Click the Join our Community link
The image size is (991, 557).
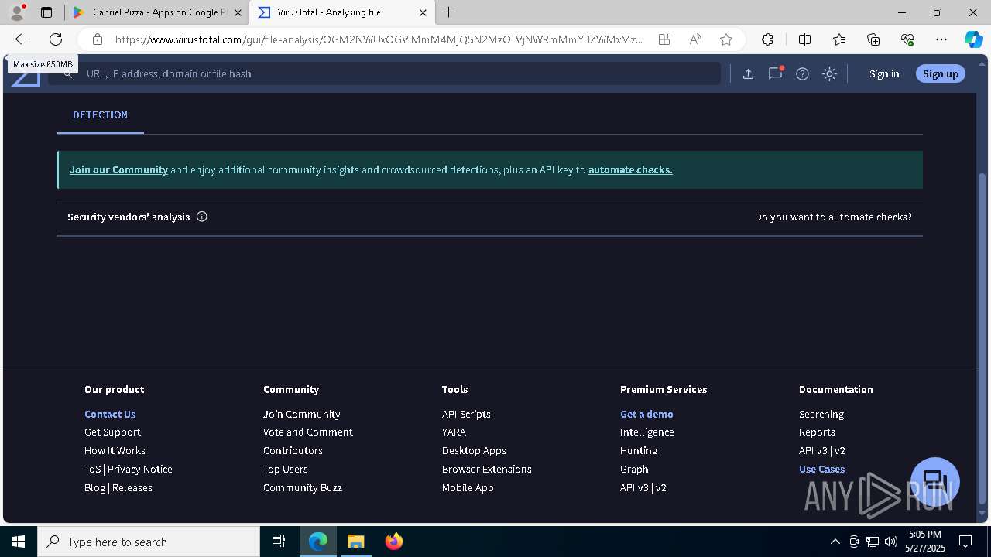(118, 169)
